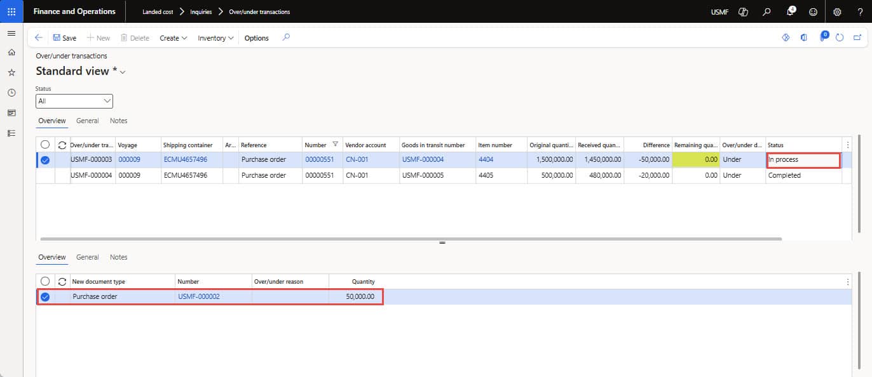Open the app launcher waffle icon

(x=11, y=11)
